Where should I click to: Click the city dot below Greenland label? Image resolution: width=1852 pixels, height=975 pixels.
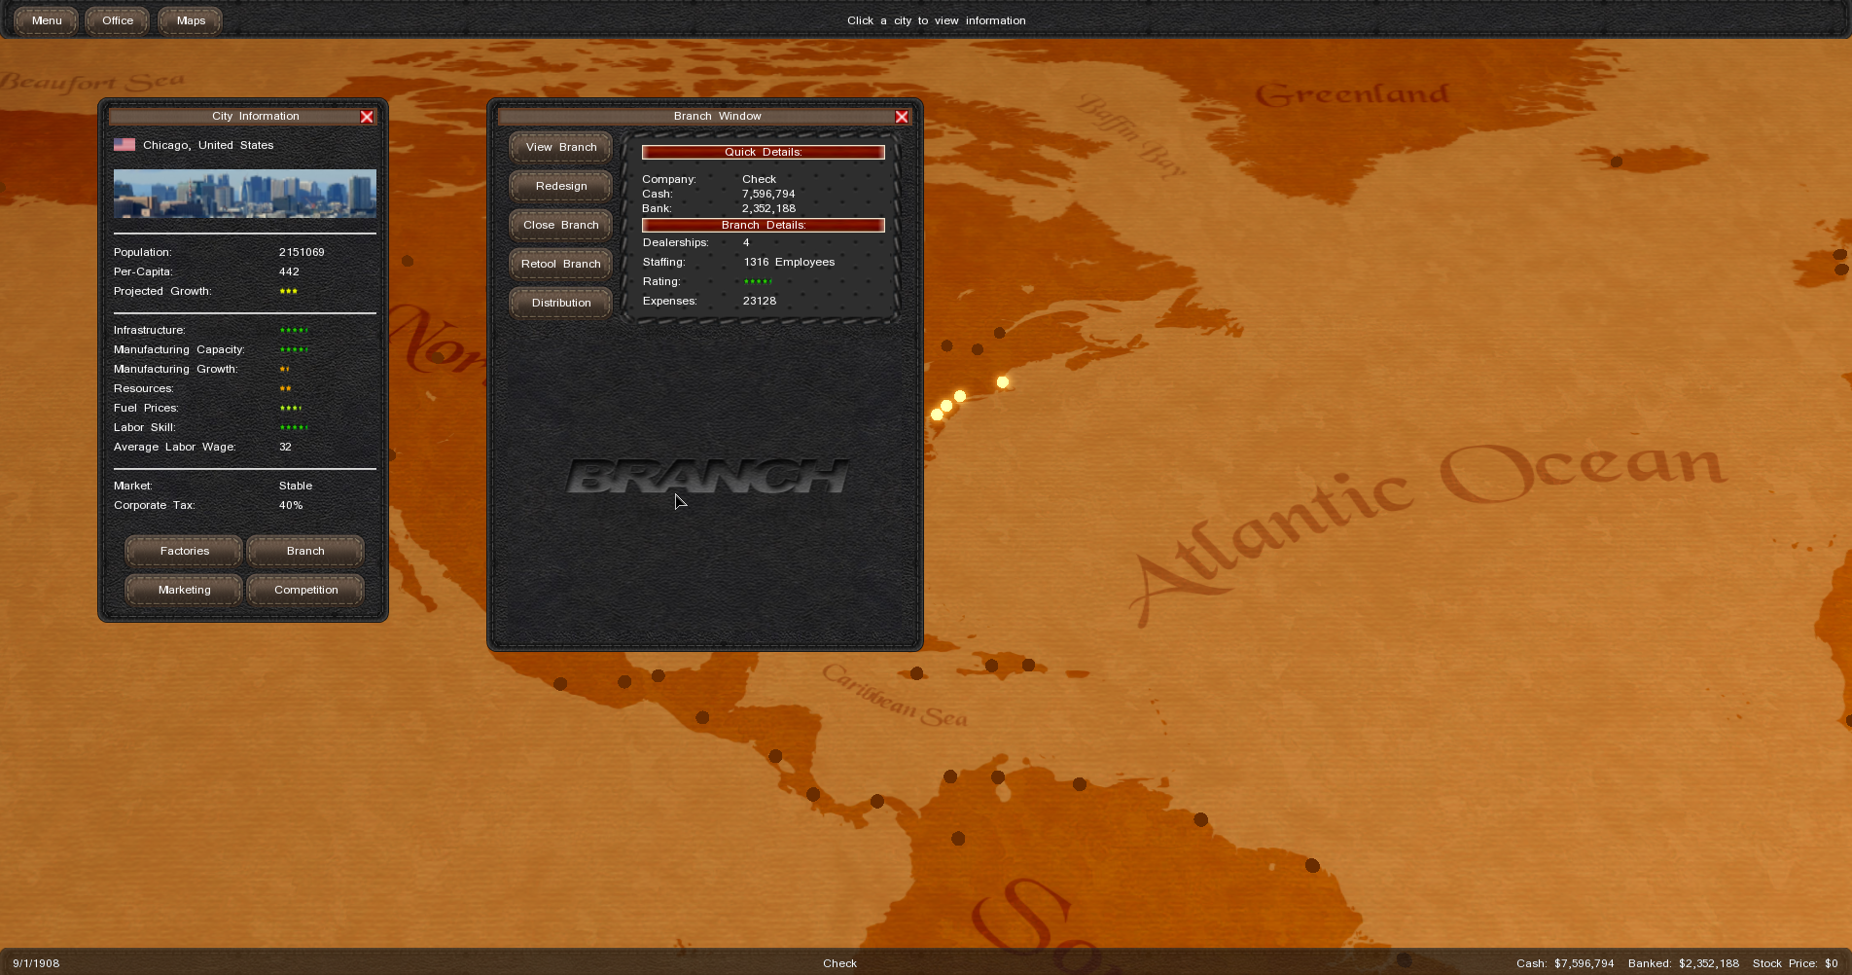tap(1617, 162)
